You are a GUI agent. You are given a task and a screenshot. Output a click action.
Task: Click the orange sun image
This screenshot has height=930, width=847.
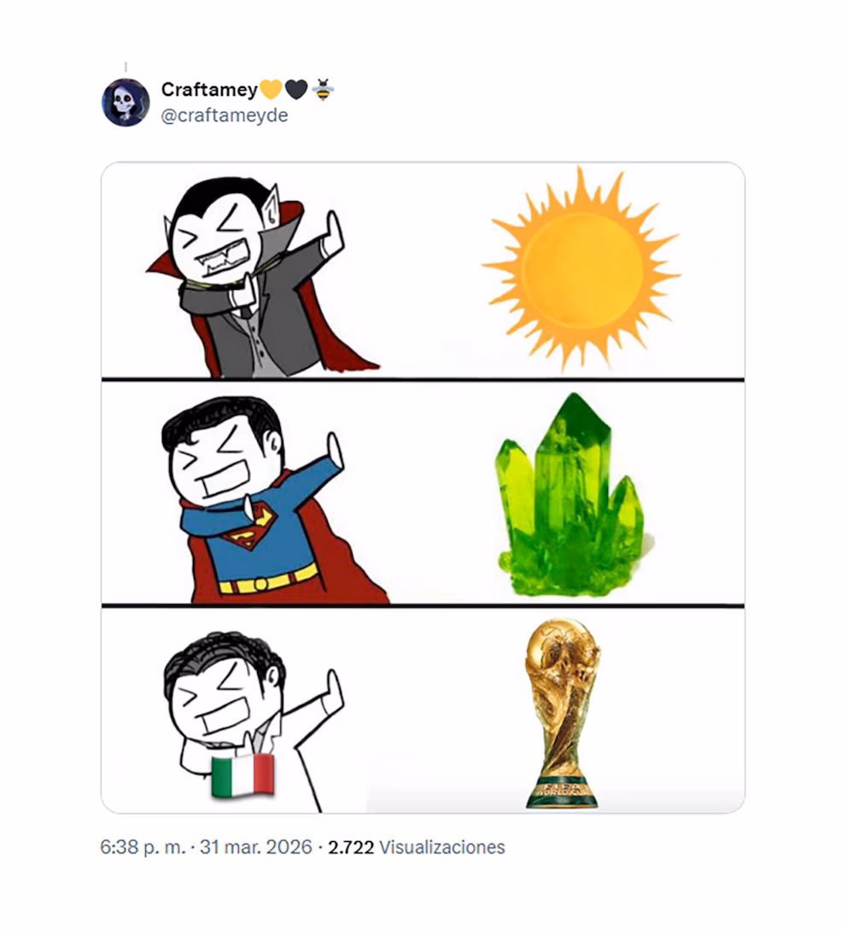pyautogui.click(x=581, y=270)
